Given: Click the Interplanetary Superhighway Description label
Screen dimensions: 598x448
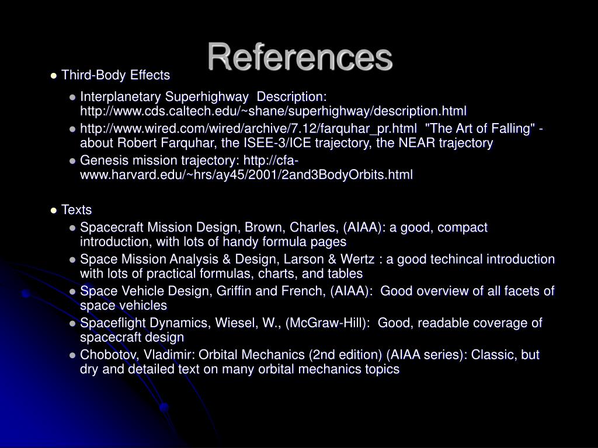Looking at the screenshot, I should pyautogui.click(x=203, y=97).
